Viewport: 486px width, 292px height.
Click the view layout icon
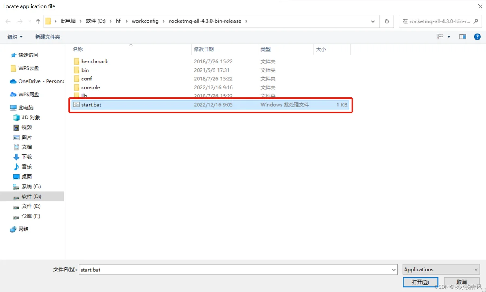[x=440, y=37]
